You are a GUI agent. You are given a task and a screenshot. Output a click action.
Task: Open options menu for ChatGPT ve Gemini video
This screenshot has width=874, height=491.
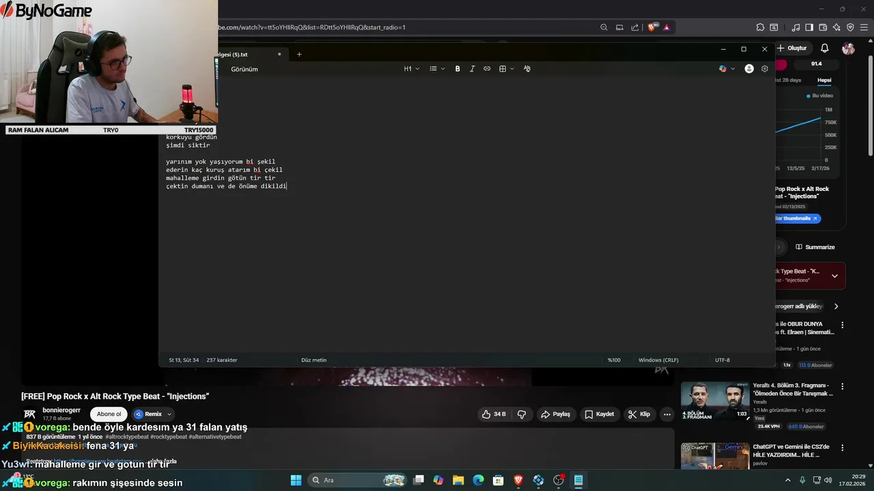click(x=842, y=448)
